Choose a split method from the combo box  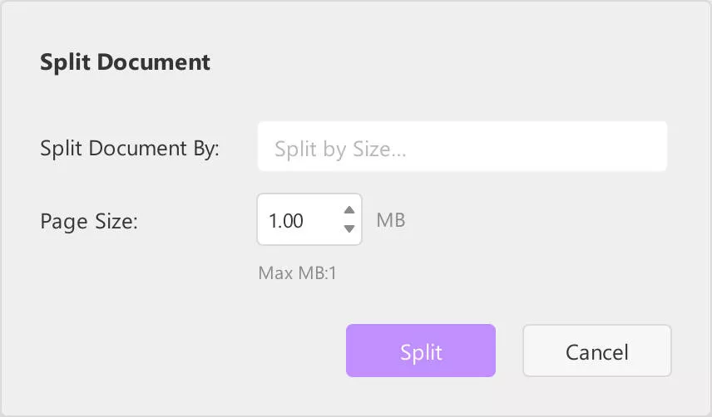[x=462, y=146]
